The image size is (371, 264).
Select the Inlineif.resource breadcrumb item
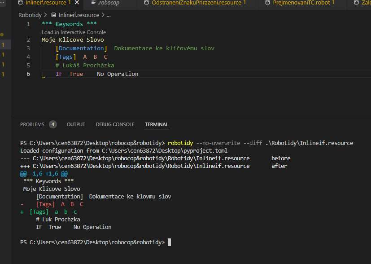[x=79, y=15]
